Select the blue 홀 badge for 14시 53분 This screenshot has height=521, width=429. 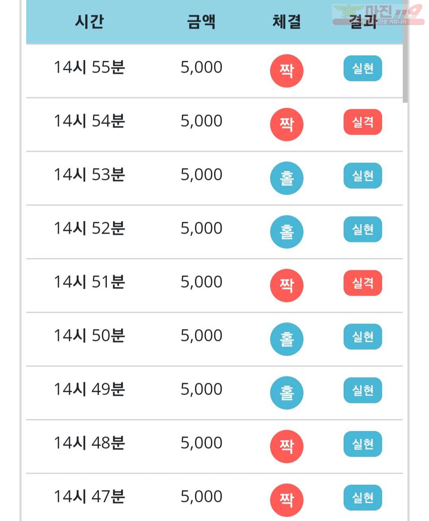click(286, 178)
